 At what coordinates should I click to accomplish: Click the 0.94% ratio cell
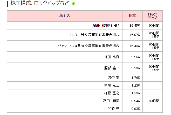[x=132, y=101]
